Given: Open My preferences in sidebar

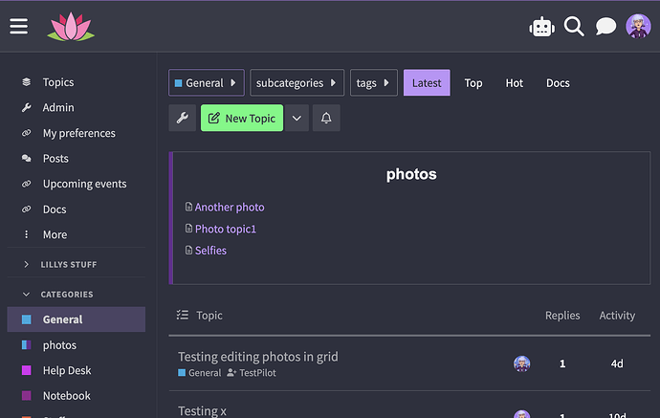Looking at the screenshot, I should pos(79,133).
